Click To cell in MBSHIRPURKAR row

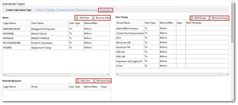76,29
